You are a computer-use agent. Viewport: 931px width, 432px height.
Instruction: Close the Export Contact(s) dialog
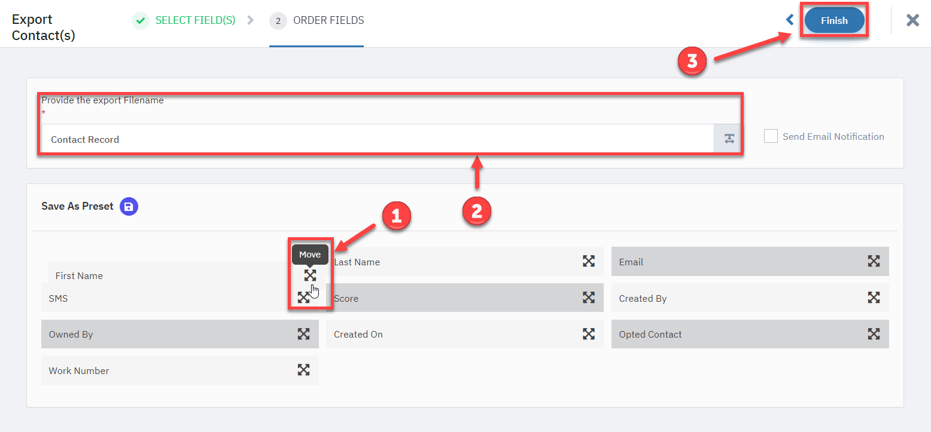(x=912, y=20)
